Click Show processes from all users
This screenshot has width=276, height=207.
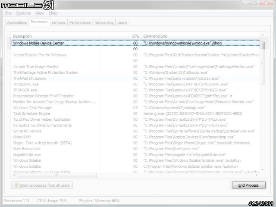click(x=42, y=185)
